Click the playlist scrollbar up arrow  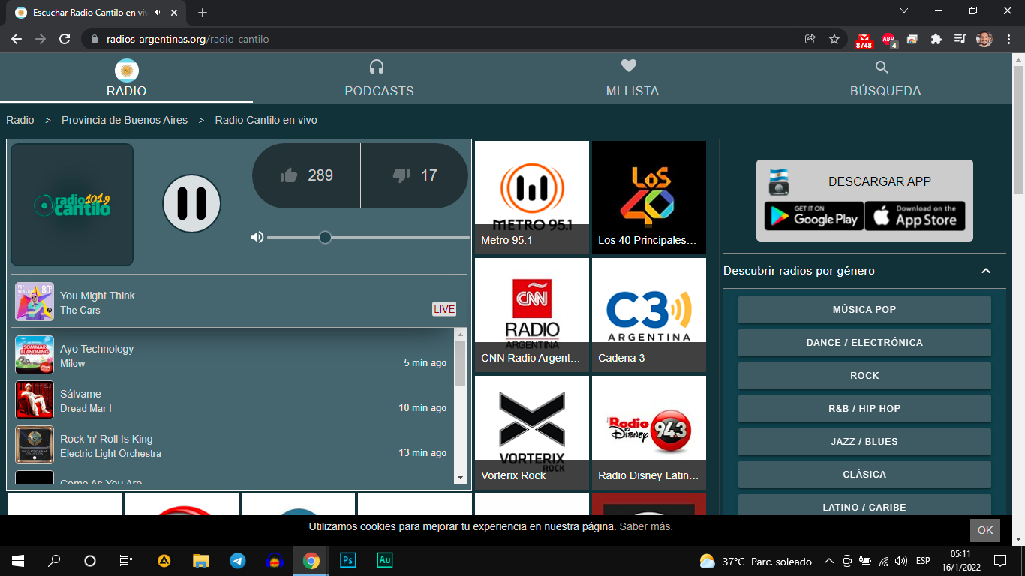(x=460, y=334)
